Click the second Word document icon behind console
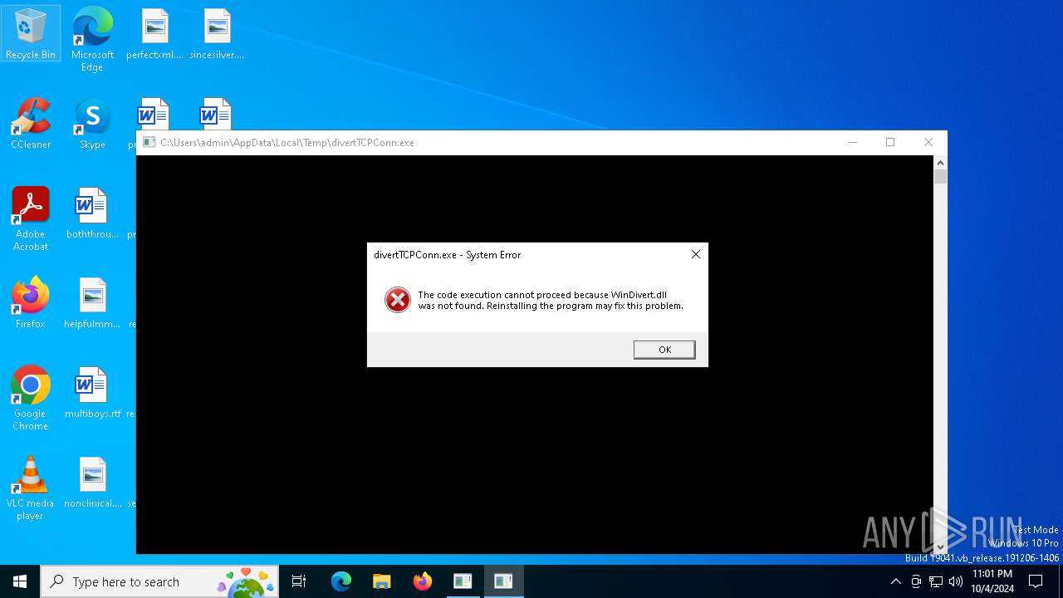 point(215,114)
